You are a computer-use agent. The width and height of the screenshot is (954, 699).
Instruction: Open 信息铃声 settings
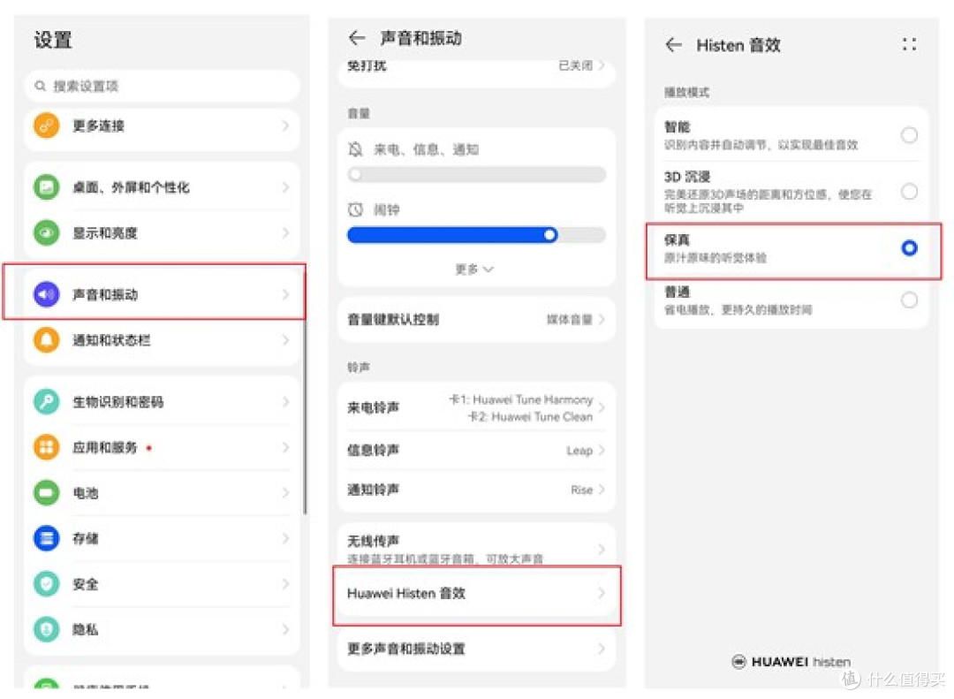[x=477, y=450]
